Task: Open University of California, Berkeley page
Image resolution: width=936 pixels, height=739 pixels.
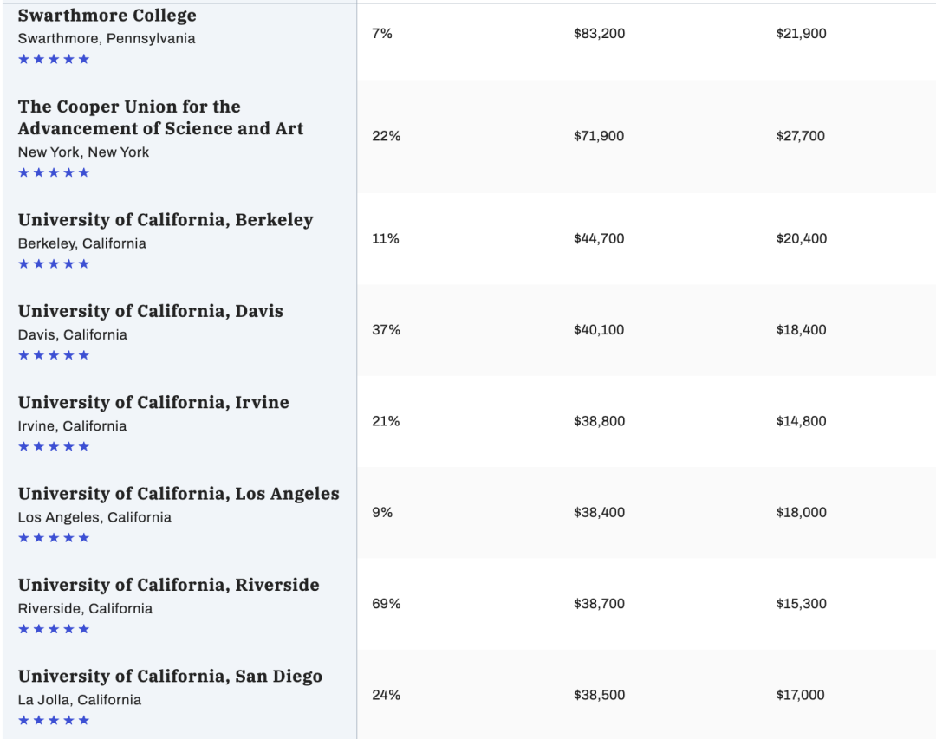Action: coord(166,220)
